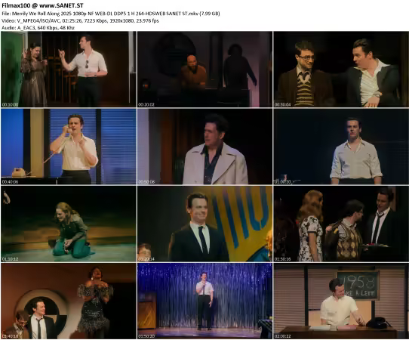This screenshot has height=340, width=409.
Task: Select the thumbnail stamped 01:30:16
Action: pos(341,224)
